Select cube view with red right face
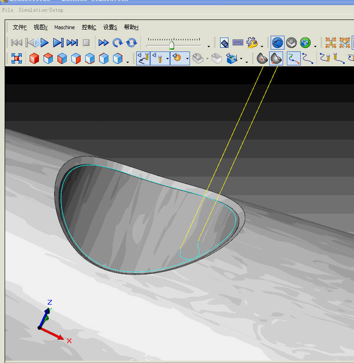The height and width of the screenshot is (363, 354). (x=76, y=58)
